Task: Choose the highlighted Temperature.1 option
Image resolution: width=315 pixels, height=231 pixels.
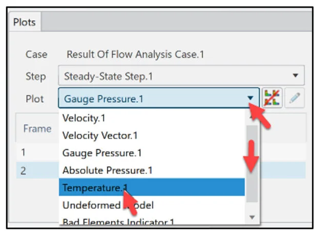Action: pyautogui.click(x=92, y=187)
